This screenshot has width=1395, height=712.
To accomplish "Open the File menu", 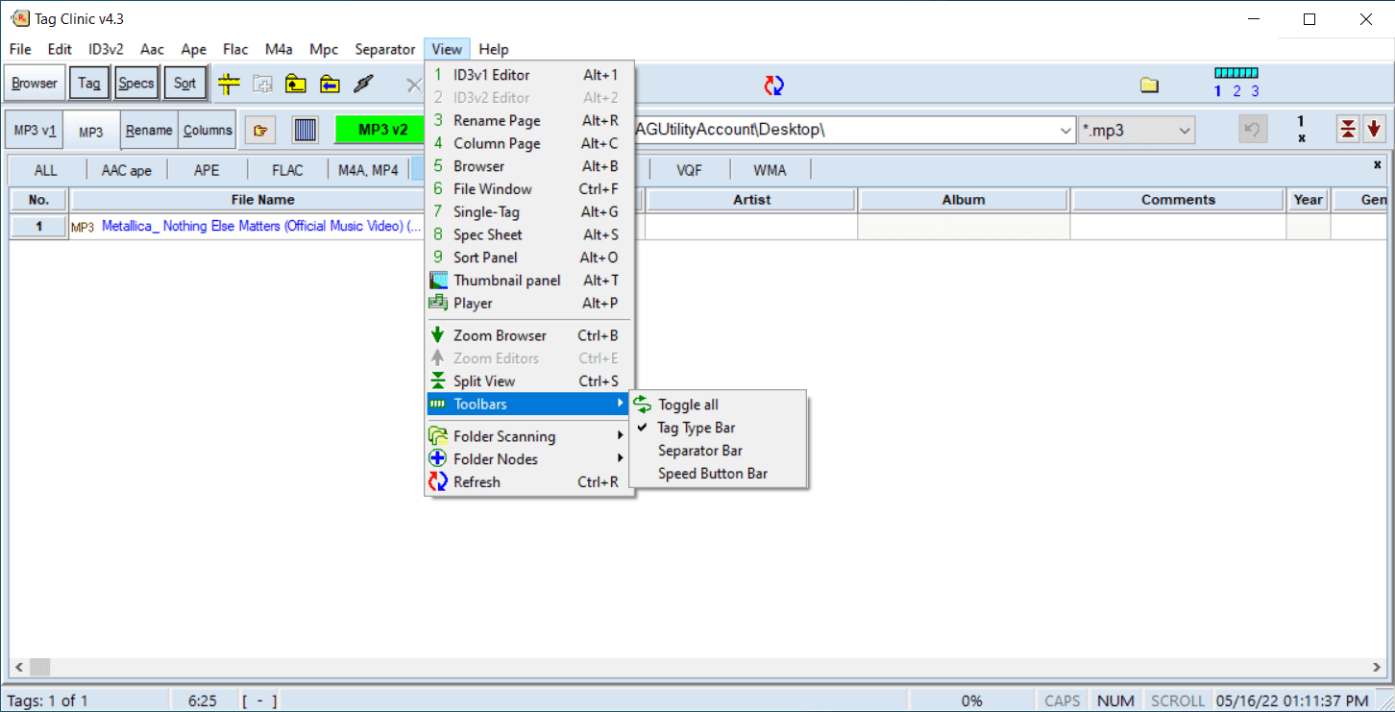I will tap(20, 49).
